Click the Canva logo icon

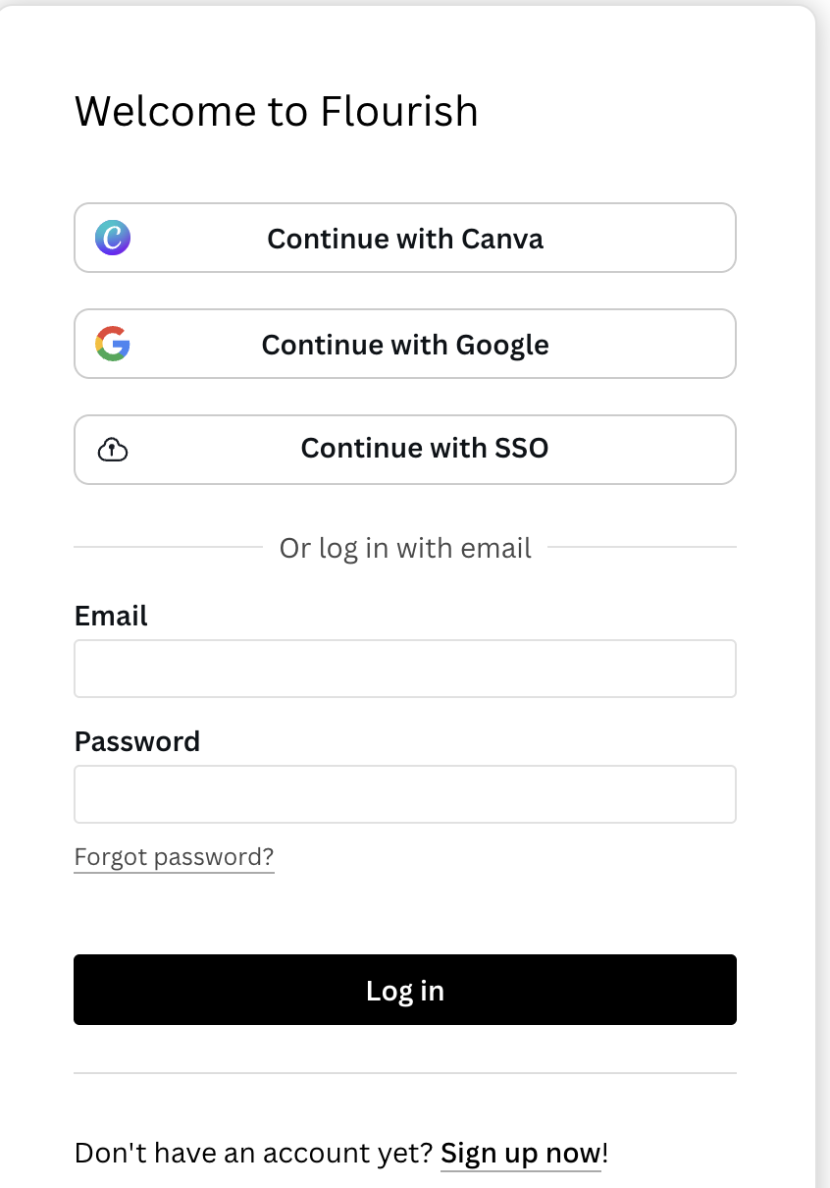[113, 238]
